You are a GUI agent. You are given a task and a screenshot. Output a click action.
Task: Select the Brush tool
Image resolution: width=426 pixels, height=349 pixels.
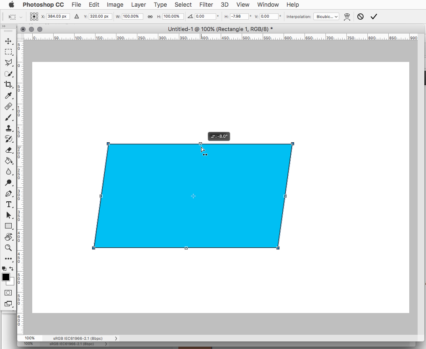tap(8, 117)
